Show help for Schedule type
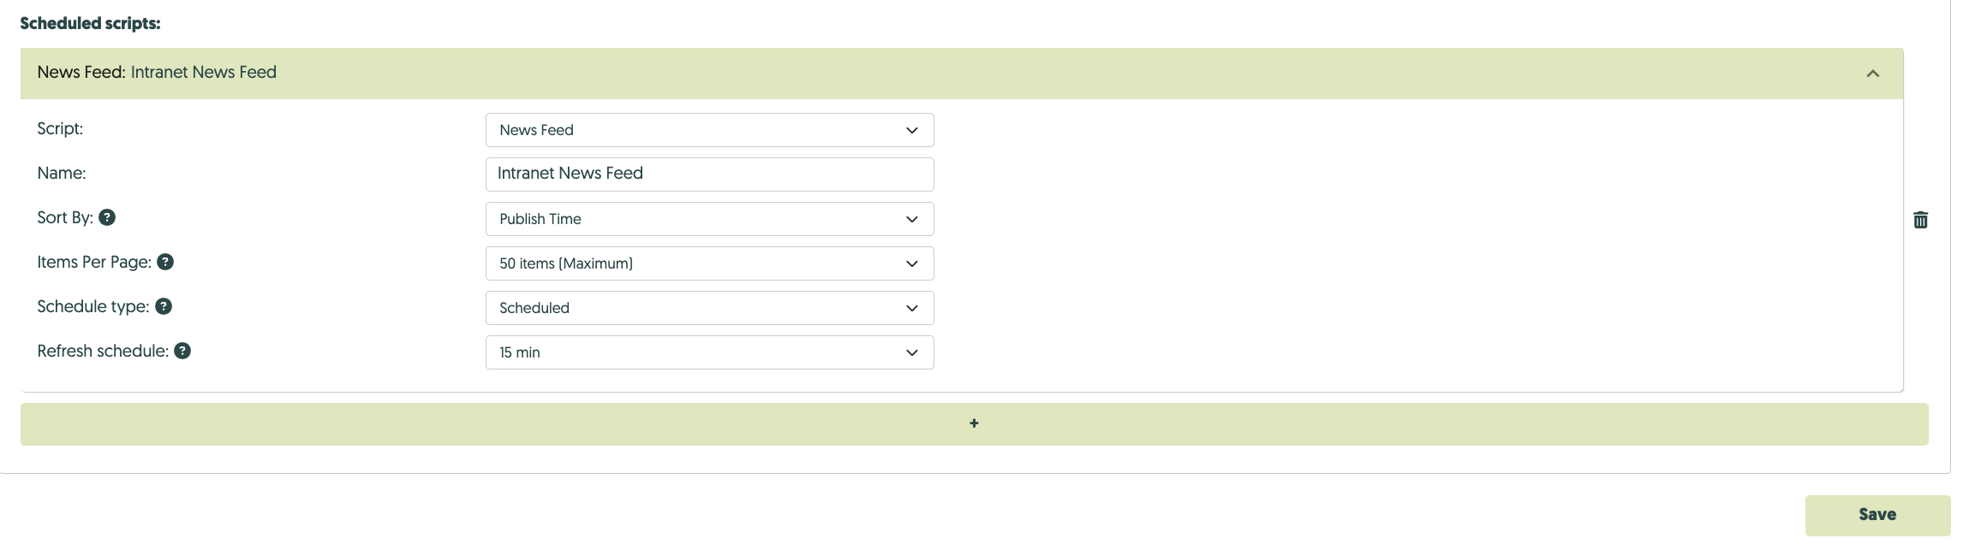Viewport: 1963px width, 544px height. (x=164, y=306)
